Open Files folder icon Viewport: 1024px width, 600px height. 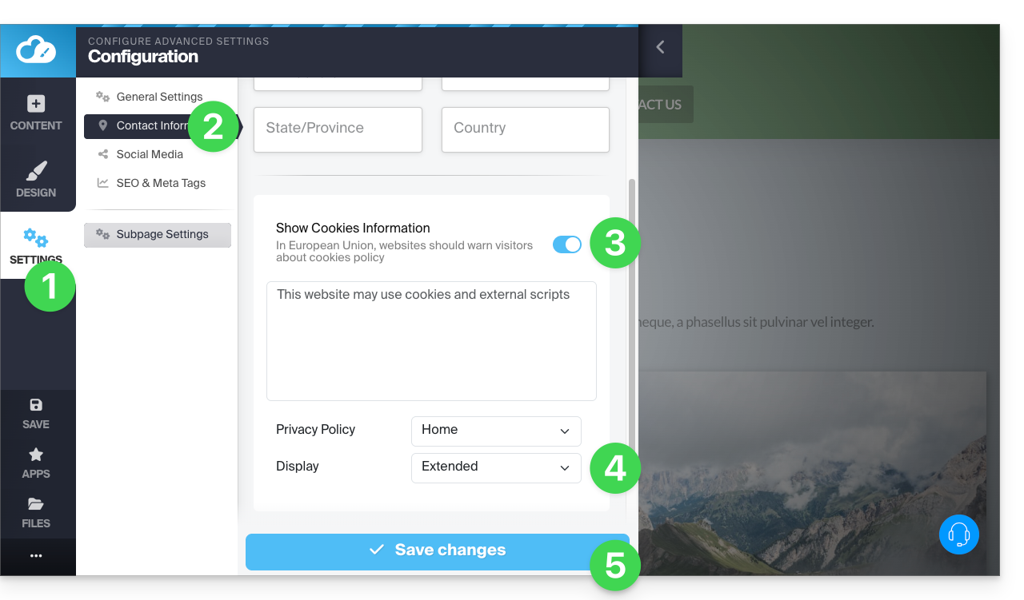tap(36, 504)
